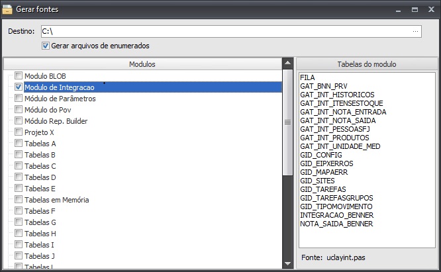Screen dimensions: 441x272
Task: Select the Módulo Rep. Builder row
Action: 56,121
